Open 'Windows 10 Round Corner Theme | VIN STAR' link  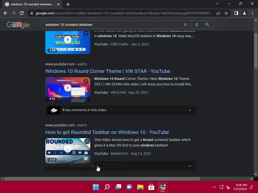point(108,71)
